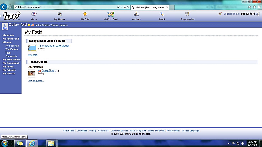Image resolution: width=262 pixels, height=147 pixels.
Task: Click the browser Home icon
Action: pyautogui.click(x=250, y=7)
